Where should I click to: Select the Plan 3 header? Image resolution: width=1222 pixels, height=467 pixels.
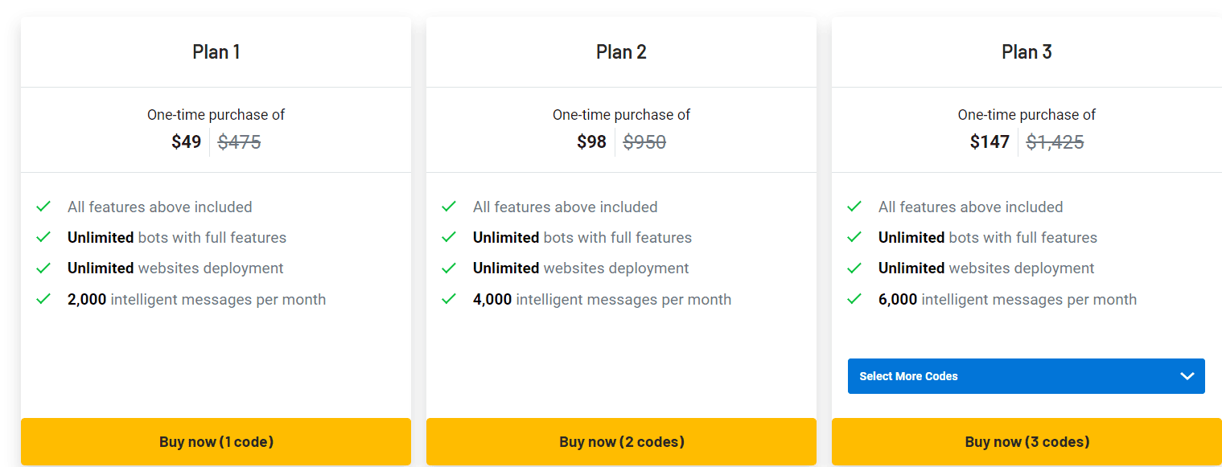[1027, 51]
